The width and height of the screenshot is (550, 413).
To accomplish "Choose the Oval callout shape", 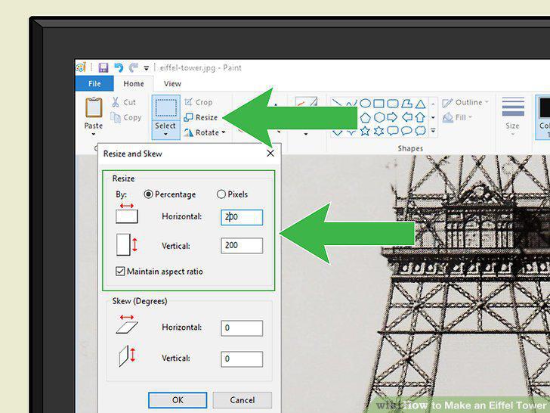I will (406, 131).
